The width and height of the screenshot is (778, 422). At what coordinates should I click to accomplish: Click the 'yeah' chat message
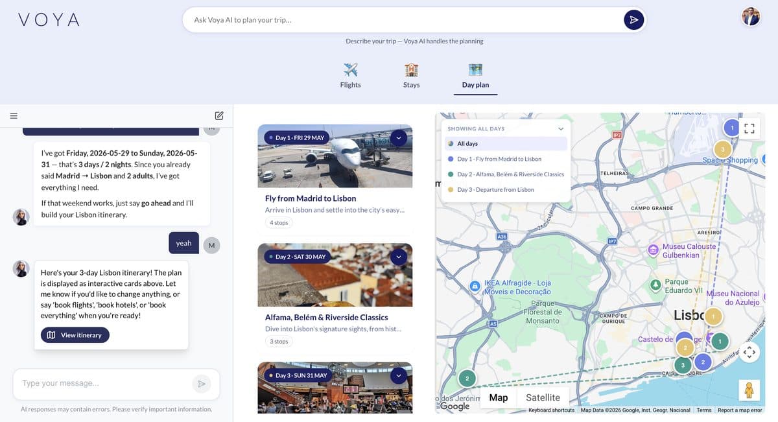(x=184, y=243)
